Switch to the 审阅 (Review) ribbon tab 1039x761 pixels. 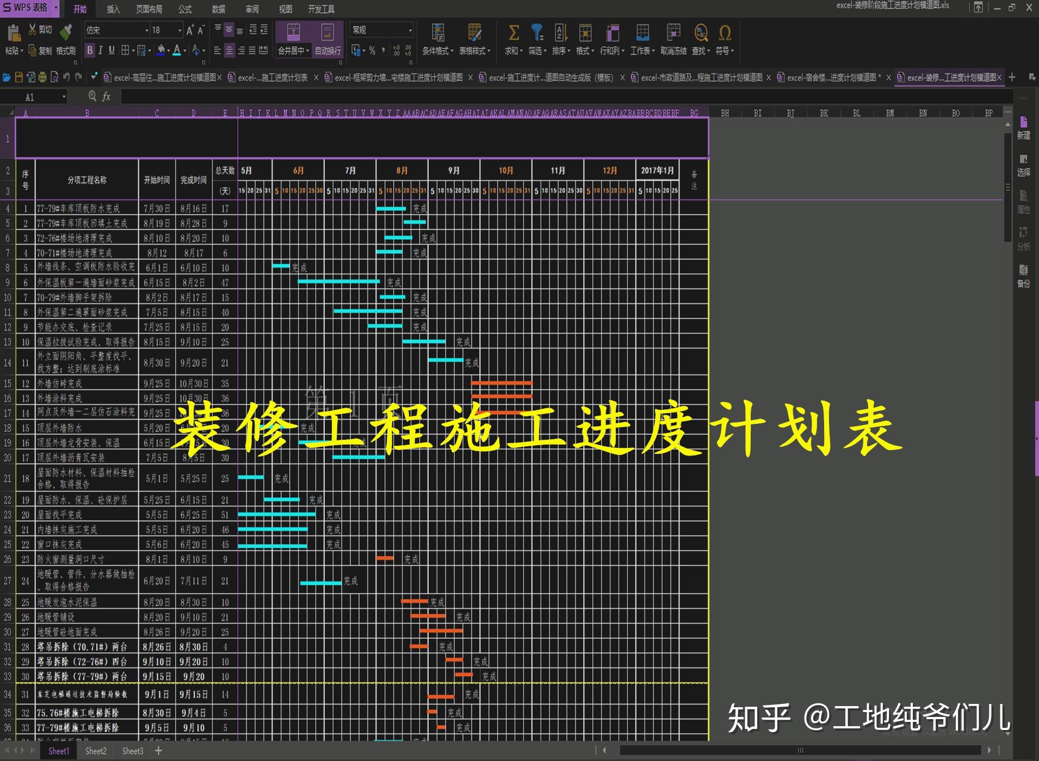click(x=252, y=9)
